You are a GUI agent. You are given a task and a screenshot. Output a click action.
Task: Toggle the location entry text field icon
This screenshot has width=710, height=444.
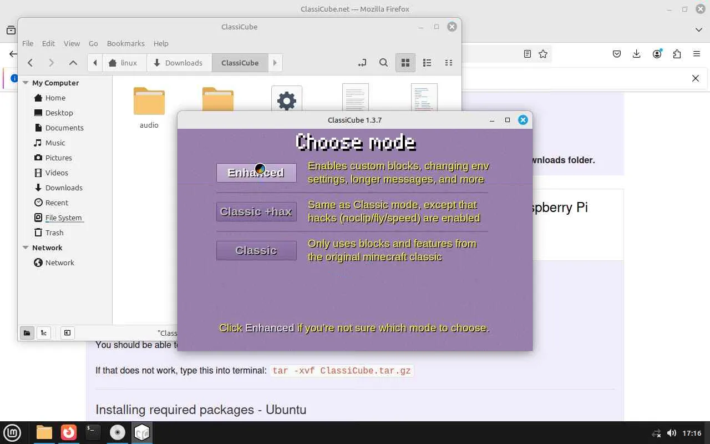coord(362,63)
